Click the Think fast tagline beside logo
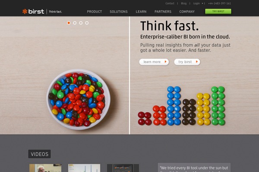Screen dimensions: 259x172 55,12
